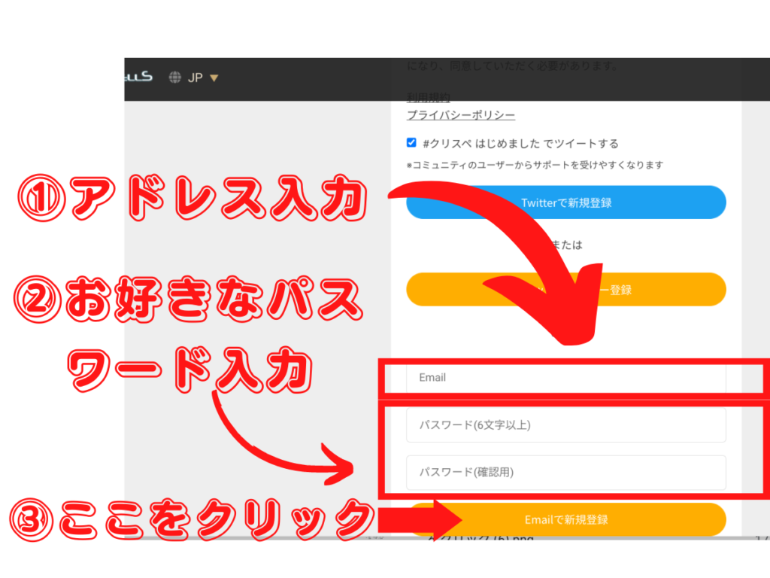Click the orange 登録 button above Email
The image size is (770, 578).
click(x=565, y=290)
